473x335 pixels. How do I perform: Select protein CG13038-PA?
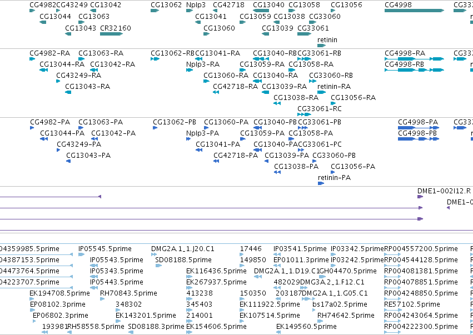coord(296,167)
